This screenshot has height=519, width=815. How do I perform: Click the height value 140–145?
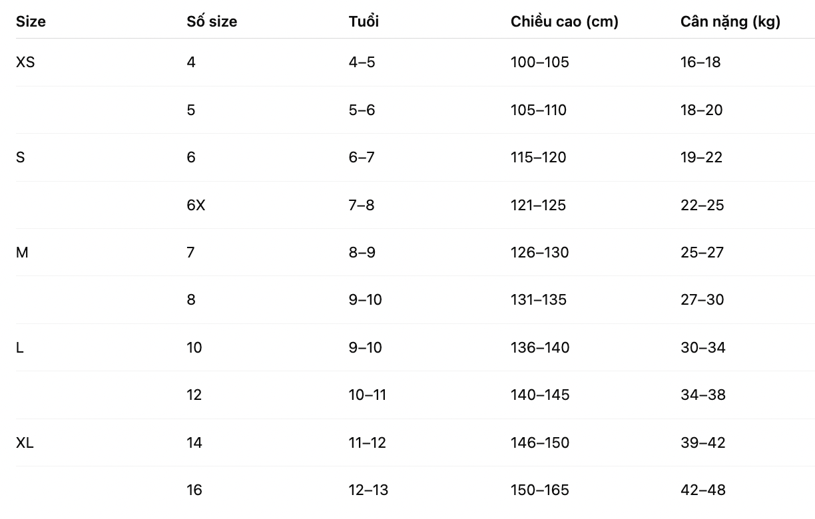[x=540, y=395]
